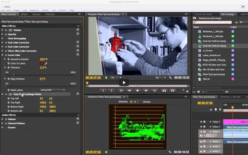The height and width of the screenshot is (155, 248).
Task: Hide the Video 2 track with its eye icon
Action: tap(201, 127)
